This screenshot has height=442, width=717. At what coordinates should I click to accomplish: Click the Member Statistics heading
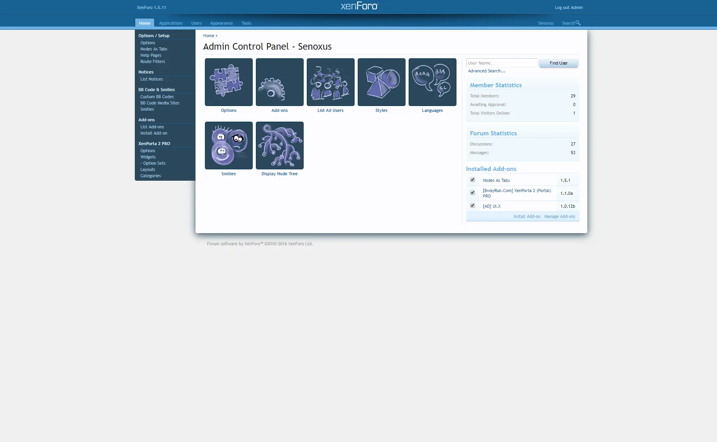tap(496, 85)
